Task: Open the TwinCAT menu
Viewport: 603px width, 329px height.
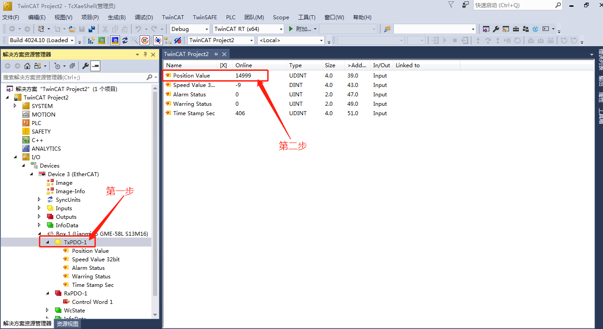Action: tap(173, 17)
